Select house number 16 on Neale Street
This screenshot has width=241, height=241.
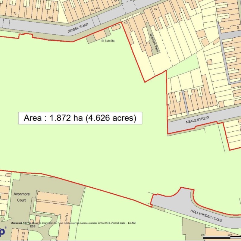click(x=173, y=111)
